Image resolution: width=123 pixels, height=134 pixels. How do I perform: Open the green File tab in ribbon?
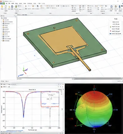click(2, 3)
